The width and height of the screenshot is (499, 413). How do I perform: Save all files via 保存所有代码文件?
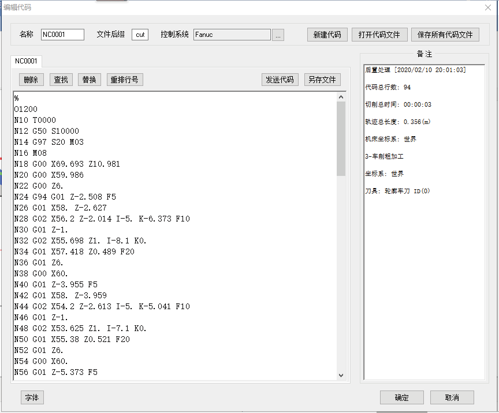[445, 35]
